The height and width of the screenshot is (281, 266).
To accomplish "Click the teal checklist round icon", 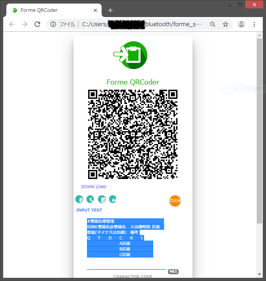I will [x=102, y=199].
